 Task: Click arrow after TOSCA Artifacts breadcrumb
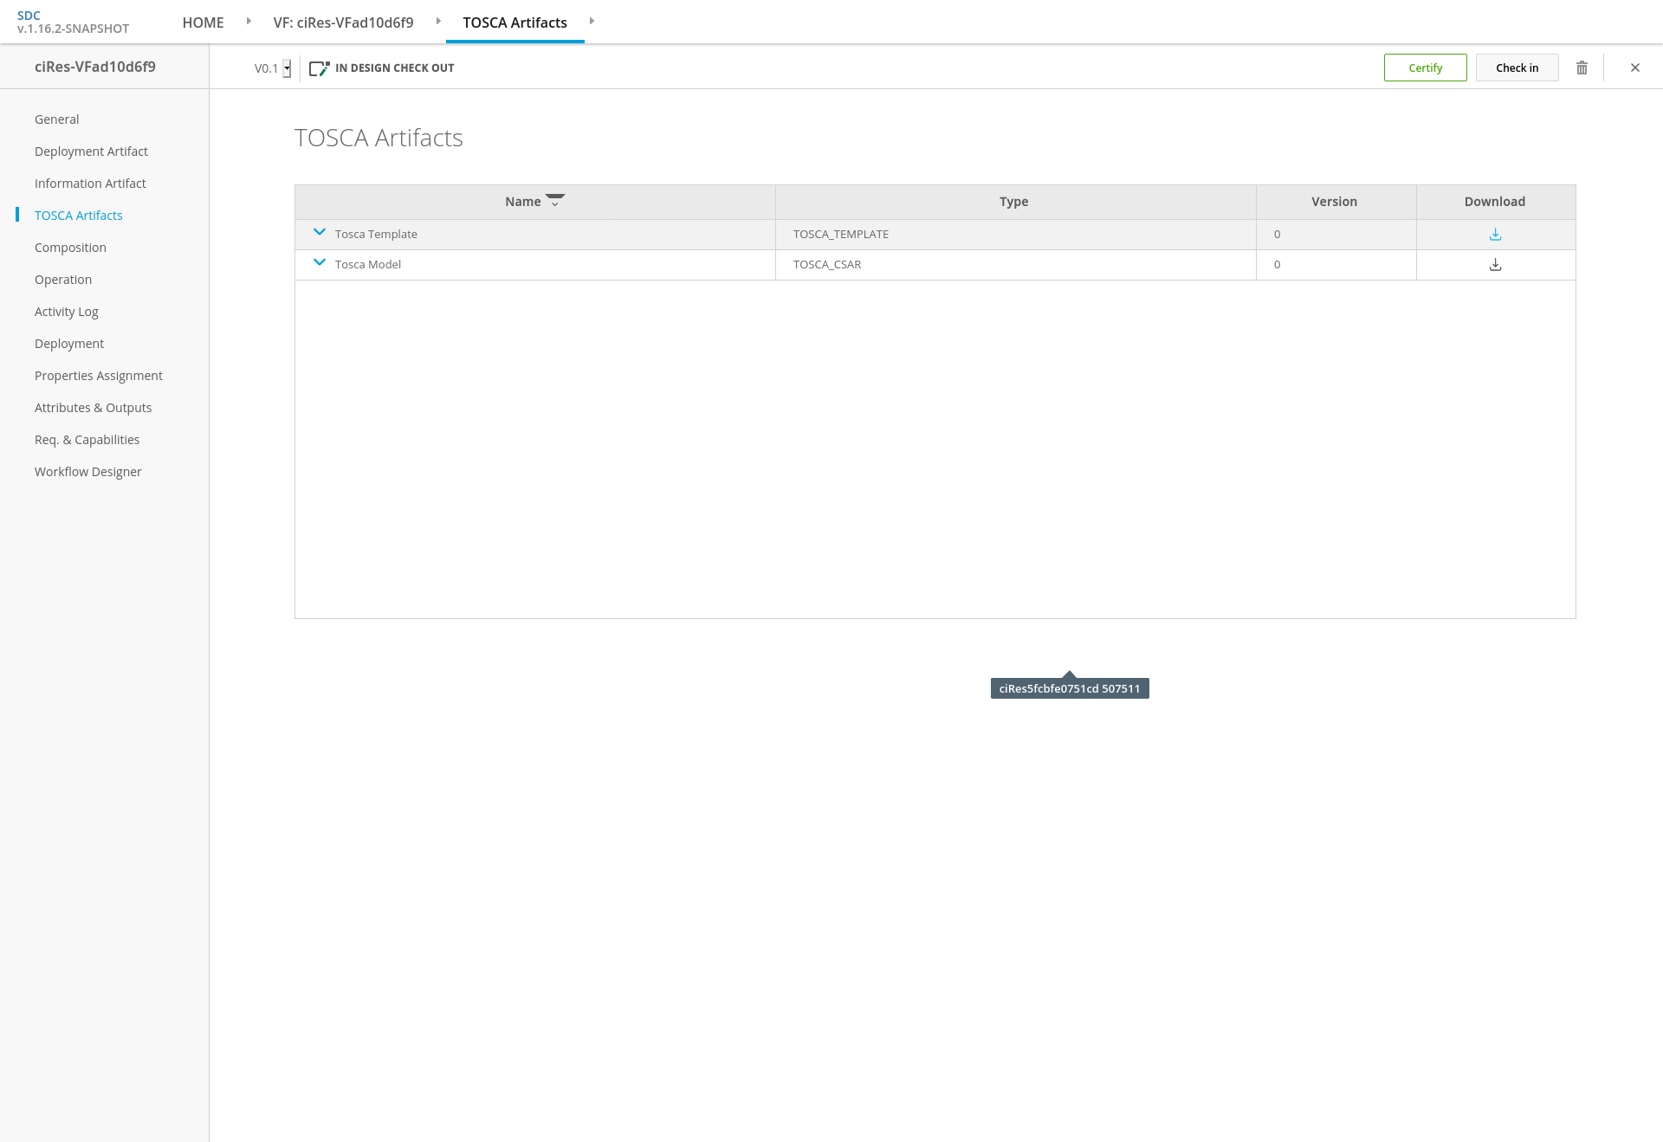592,21
